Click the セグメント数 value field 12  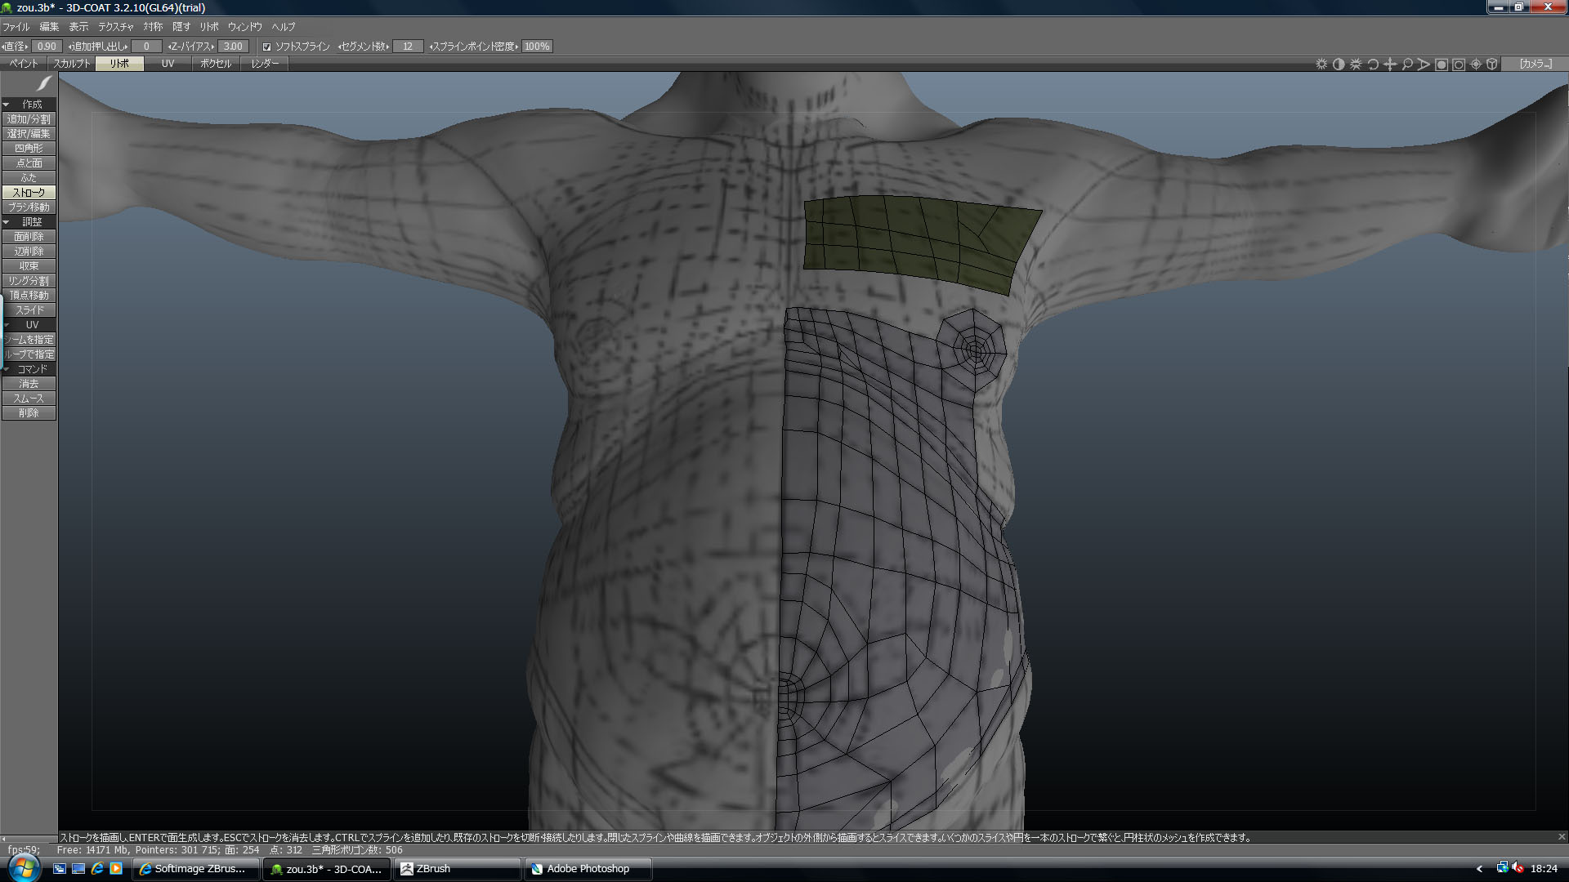tap(408, 47)
